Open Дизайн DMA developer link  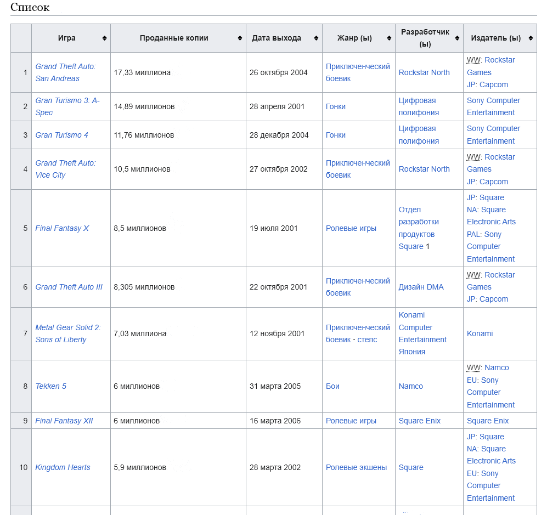(421, 287)
